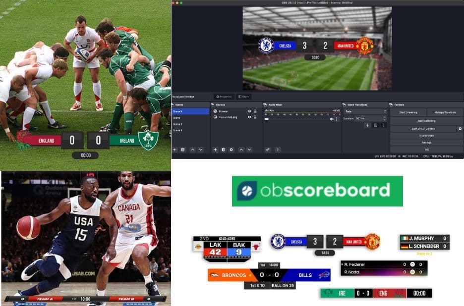Click Exit in Controls panel

[x=426, y=150]
